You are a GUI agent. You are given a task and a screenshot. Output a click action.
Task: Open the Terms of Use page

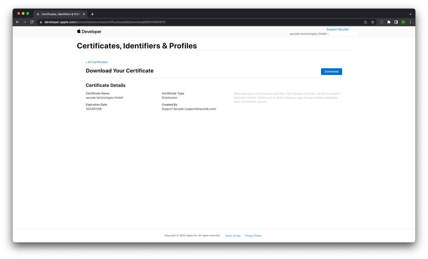click(x=233, y=236)
